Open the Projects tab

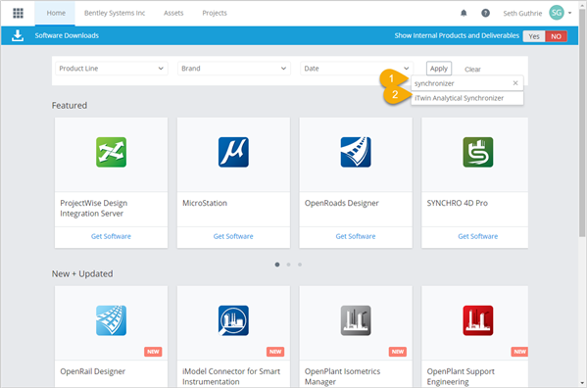pyautogui.click(x=215, y=13)
